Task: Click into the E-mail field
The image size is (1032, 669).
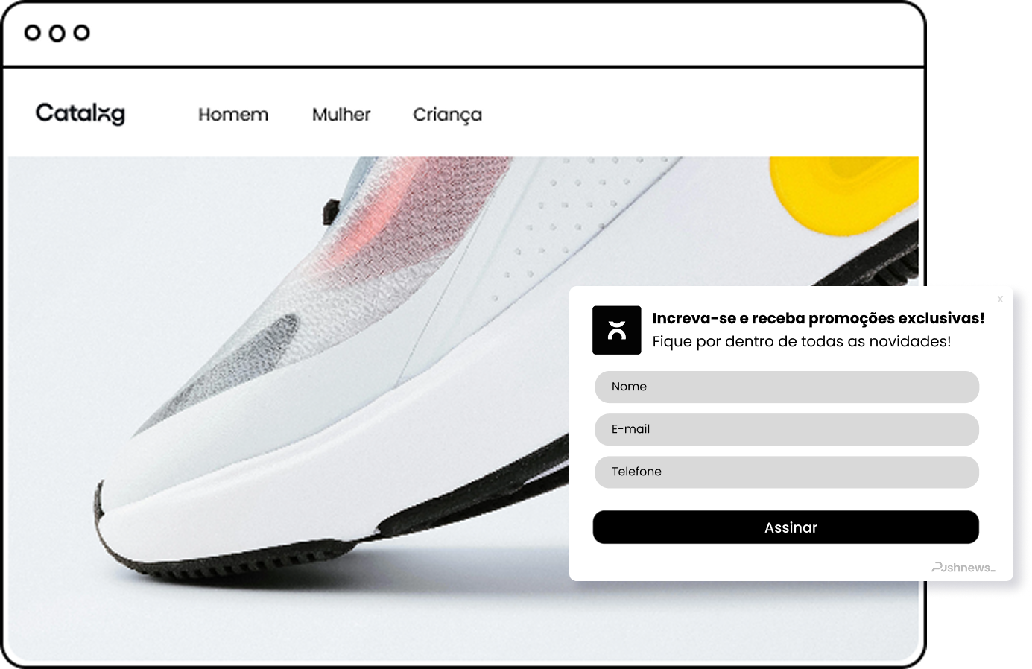Action: (x=787, y=429)
